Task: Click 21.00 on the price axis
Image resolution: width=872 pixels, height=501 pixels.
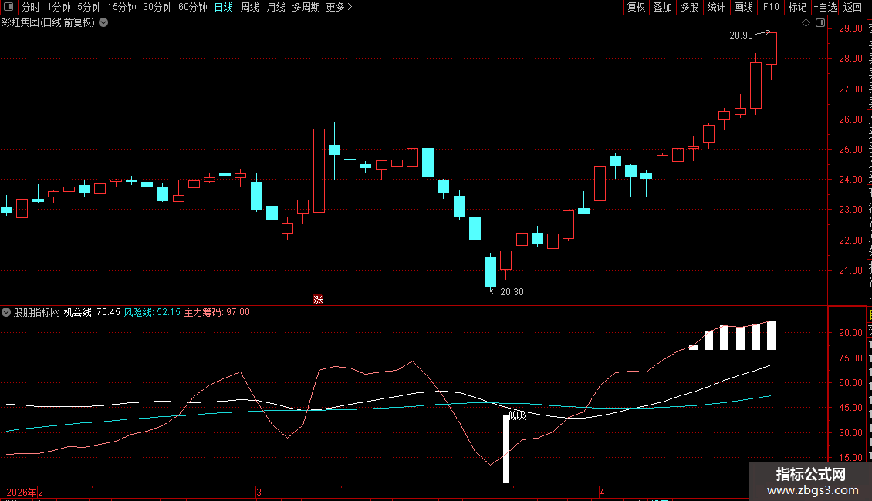Action: pyautogui.click(x=851, y=271)
